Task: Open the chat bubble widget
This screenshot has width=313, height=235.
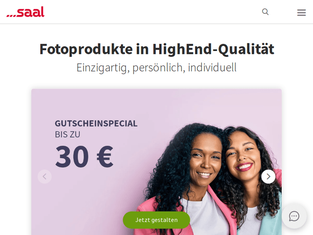Action: click(294, 216)
